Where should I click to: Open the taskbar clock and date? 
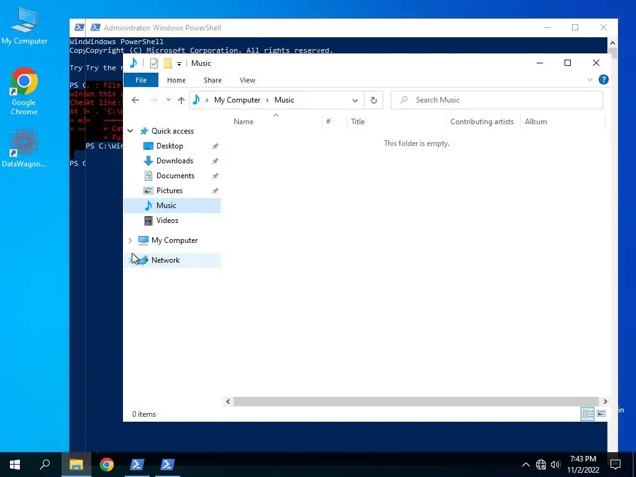[583, 465]
